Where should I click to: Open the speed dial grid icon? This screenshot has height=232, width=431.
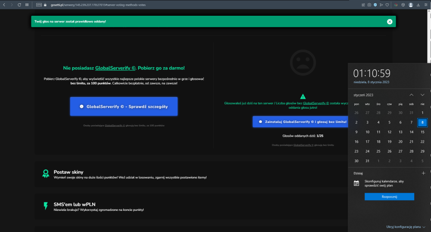[27, 5]
